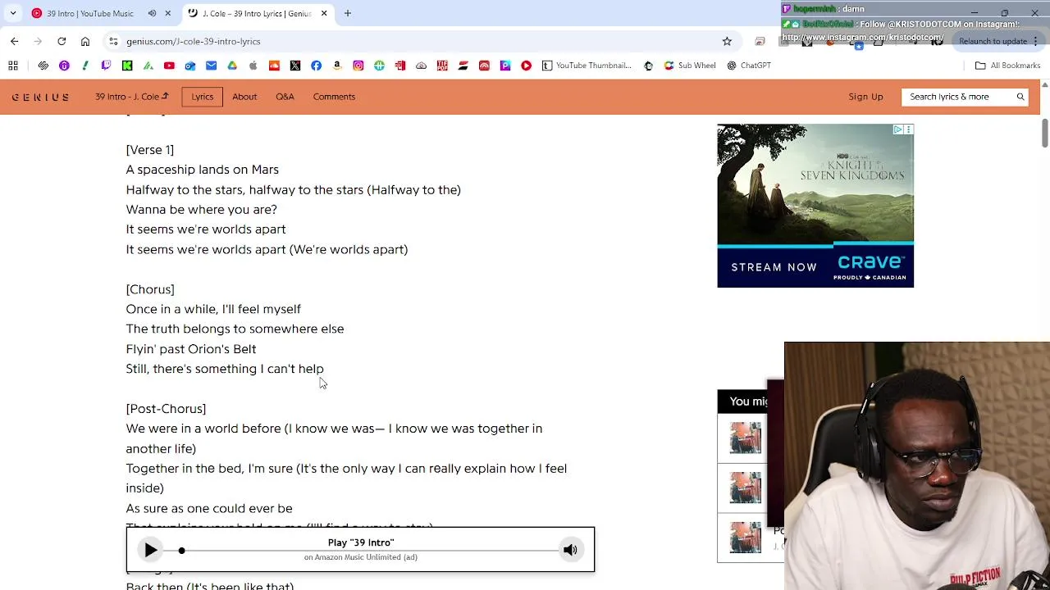
Task: Click Relaunch to update button
Action: [x=993, y=41]
